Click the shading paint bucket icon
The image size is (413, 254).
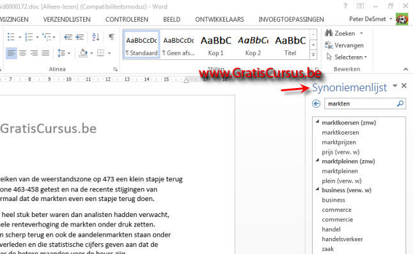click(x=83, y=53)
